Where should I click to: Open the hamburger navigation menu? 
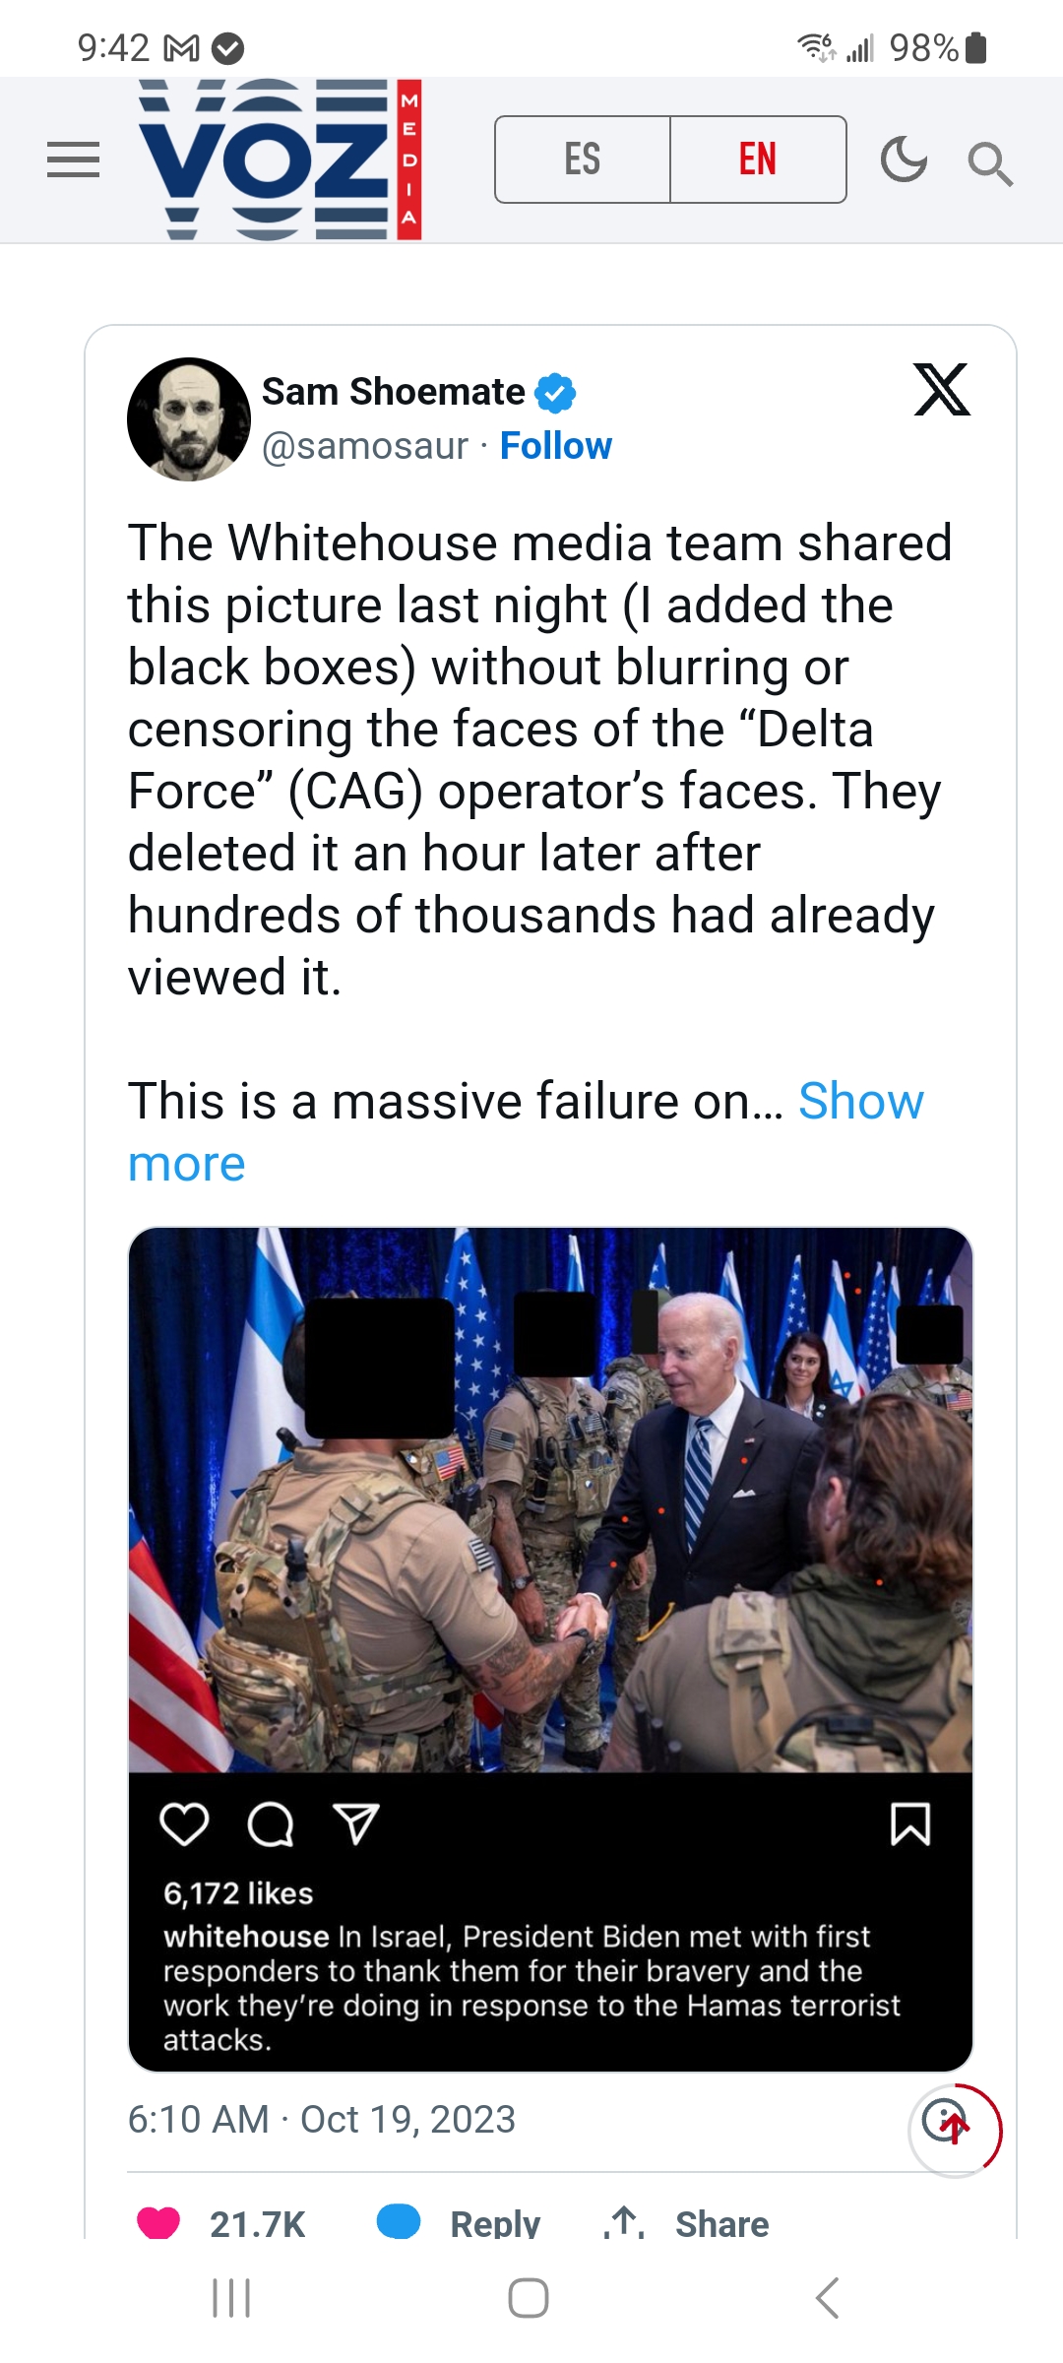73,160
